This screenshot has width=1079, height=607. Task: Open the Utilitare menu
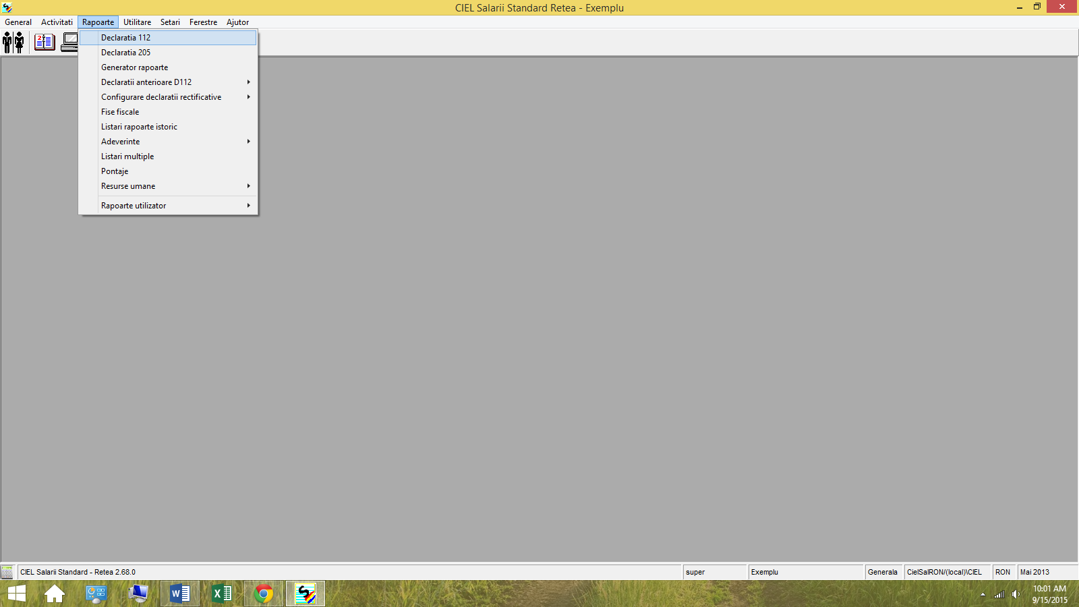(137, 22)
